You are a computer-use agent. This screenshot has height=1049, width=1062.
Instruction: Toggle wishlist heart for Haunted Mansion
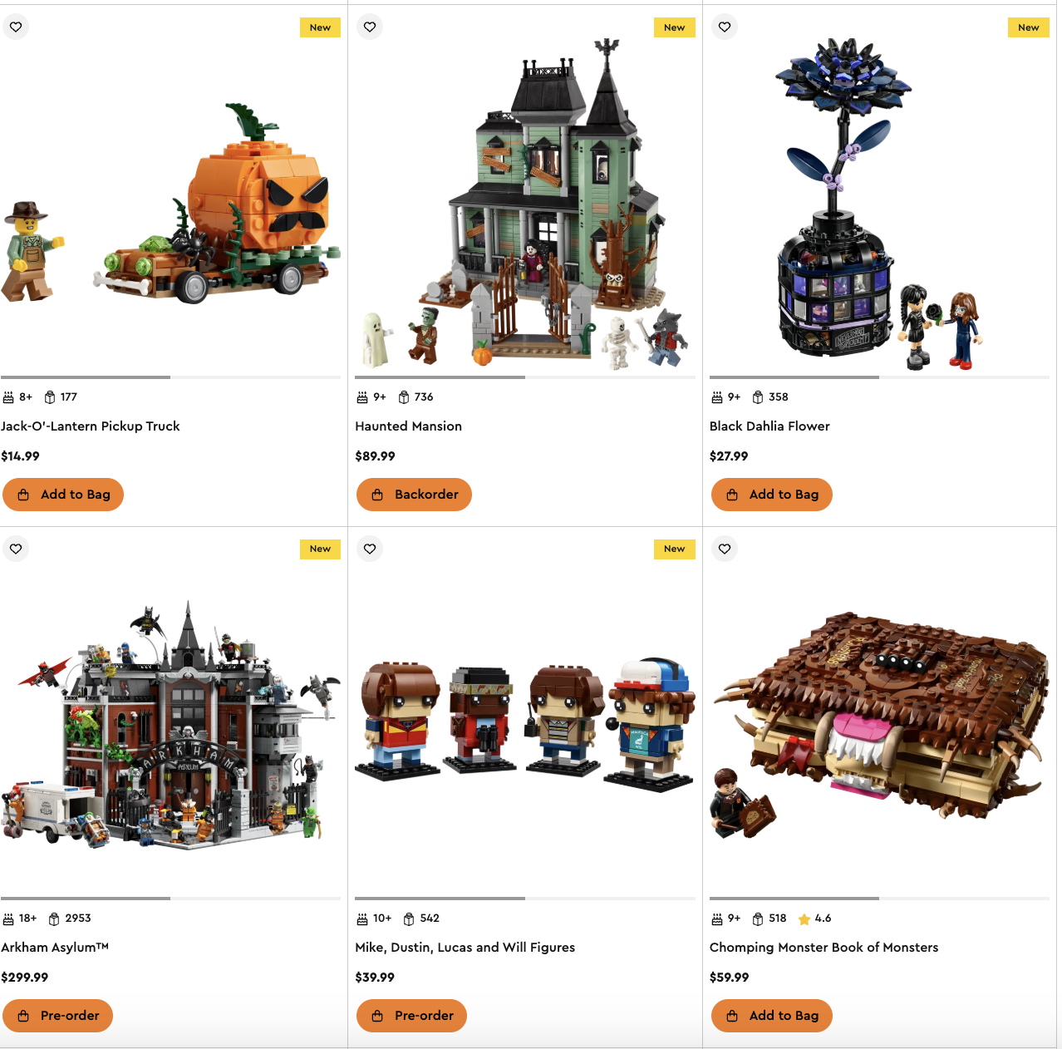pyautogui.click(x=370, y=27)
